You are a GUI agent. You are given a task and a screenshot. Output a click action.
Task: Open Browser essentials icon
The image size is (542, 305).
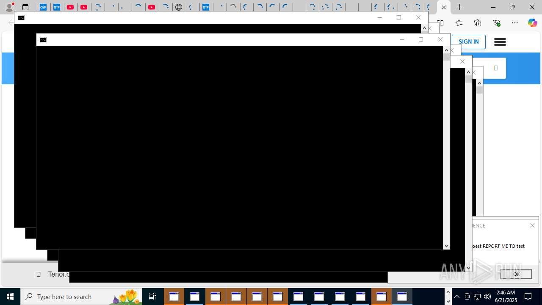coord(496,23)
